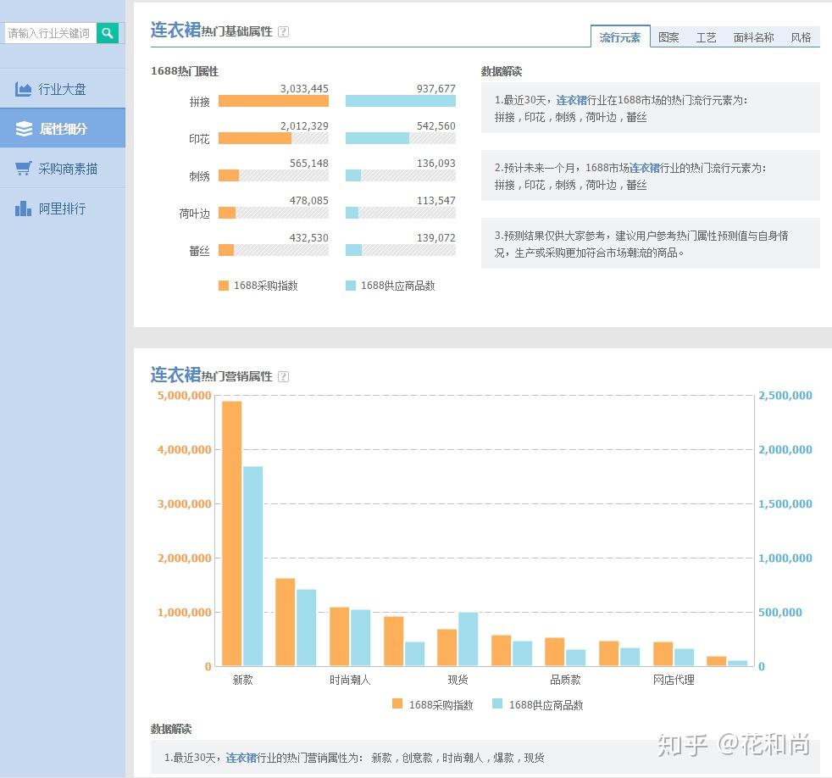The height and width of the screenshot is (778, 832).
Task: Click the 新款 orange bar in chart
Action: (x=231, y=533)
